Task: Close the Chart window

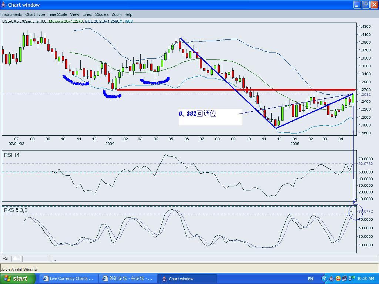Action: click(375, 4)
